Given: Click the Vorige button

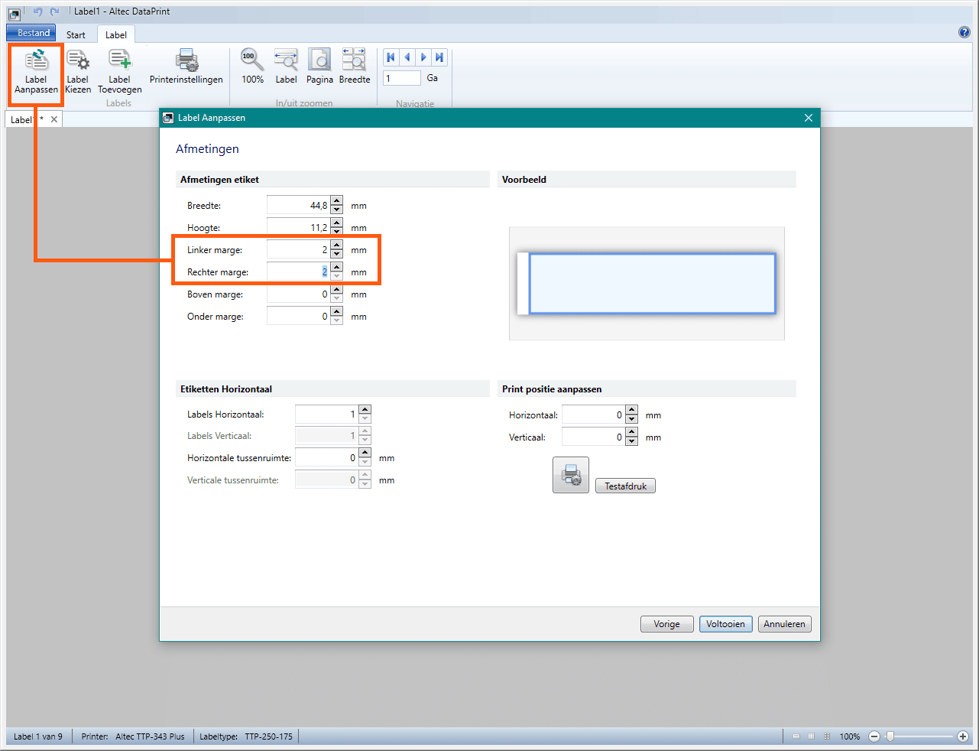Looking at the screenshot, I should (666, 624).
